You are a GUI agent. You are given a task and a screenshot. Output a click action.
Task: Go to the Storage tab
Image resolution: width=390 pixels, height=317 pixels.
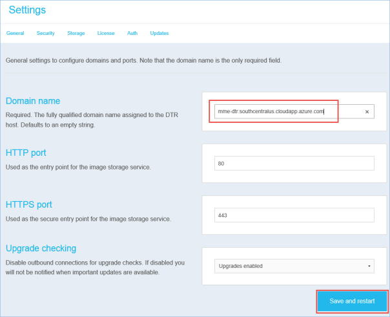pyautogui.click(x=76, y=32)
